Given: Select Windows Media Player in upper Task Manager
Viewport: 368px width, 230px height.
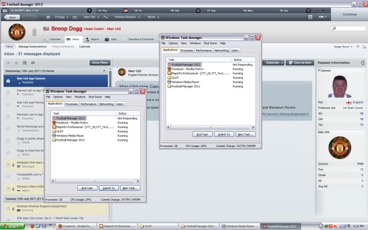Looking at the screenshot, I should 185,82.
